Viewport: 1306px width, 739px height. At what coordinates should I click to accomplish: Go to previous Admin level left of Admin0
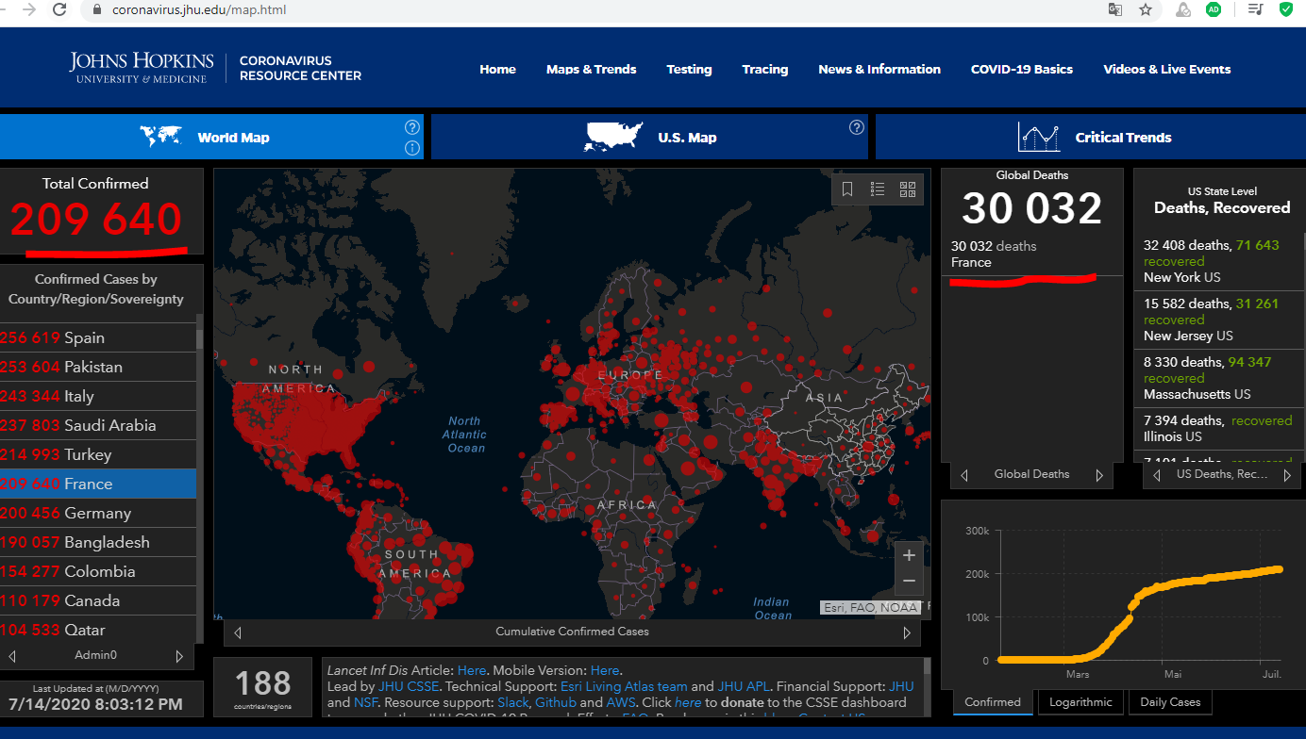tap(13, 655)
